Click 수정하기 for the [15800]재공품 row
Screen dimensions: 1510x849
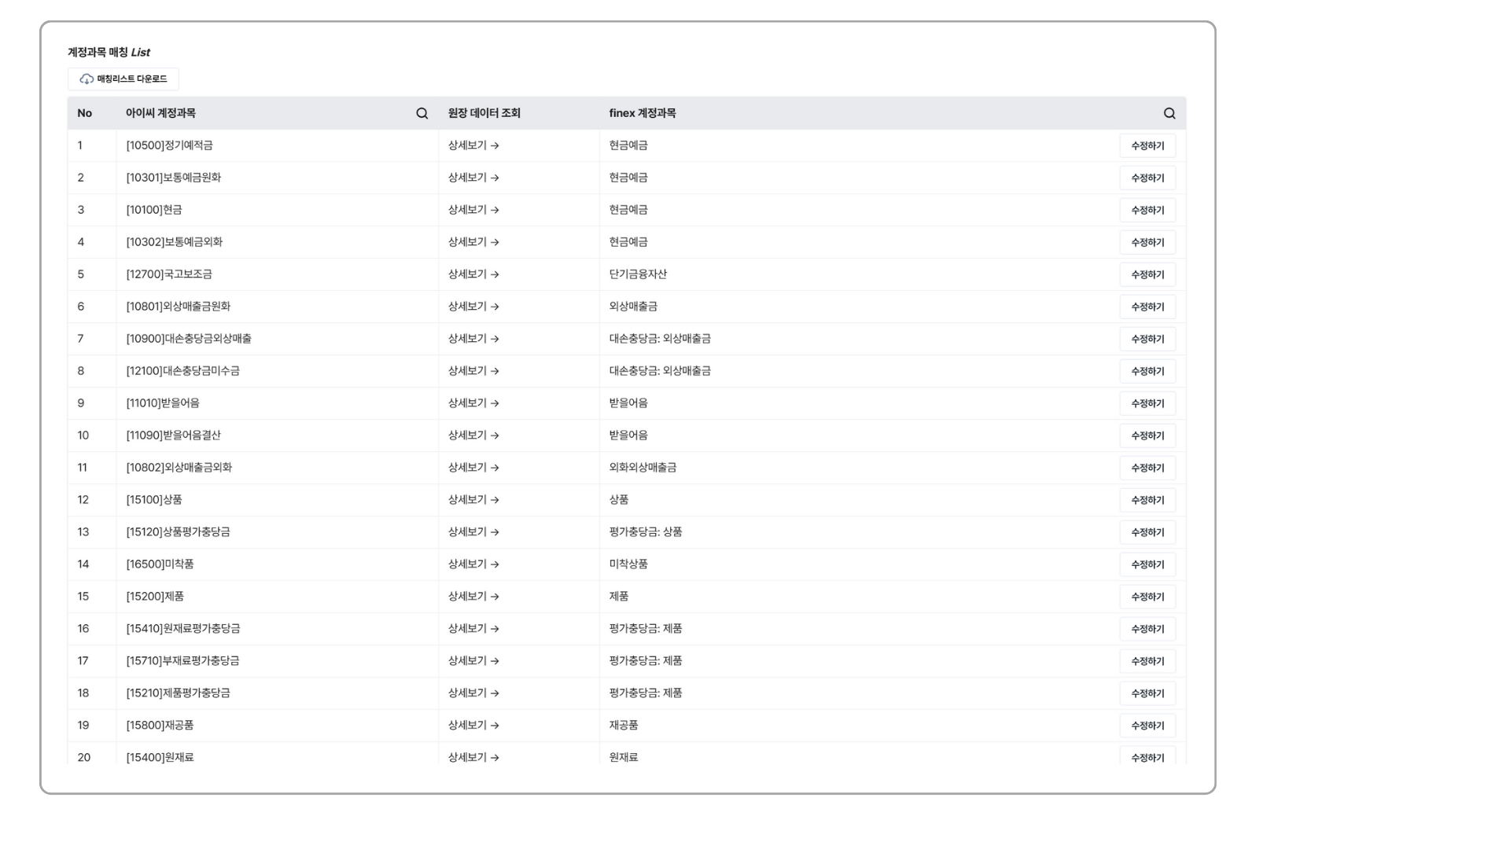[1147, 726]
